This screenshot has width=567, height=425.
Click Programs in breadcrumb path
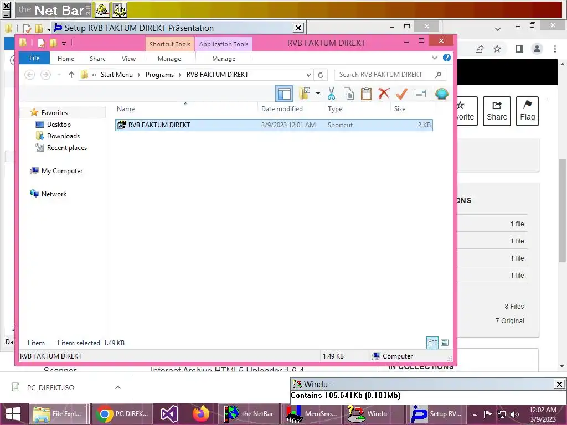tap(159, 75)
